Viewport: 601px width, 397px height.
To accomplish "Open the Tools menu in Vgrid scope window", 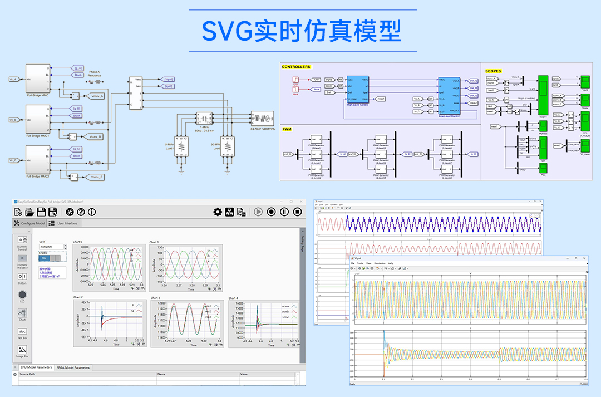I will 360,263.
